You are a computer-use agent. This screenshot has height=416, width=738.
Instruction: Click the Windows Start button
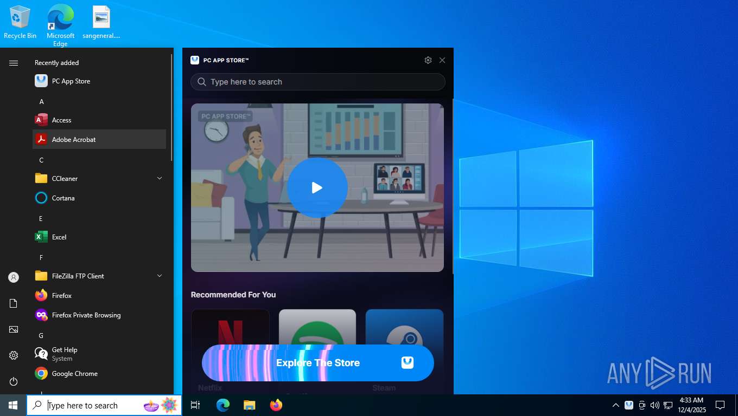coord(13,405)
